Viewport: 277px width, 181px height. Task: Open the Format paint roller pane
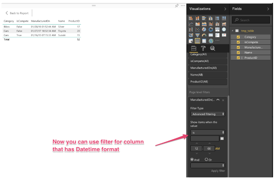[203, 48]
